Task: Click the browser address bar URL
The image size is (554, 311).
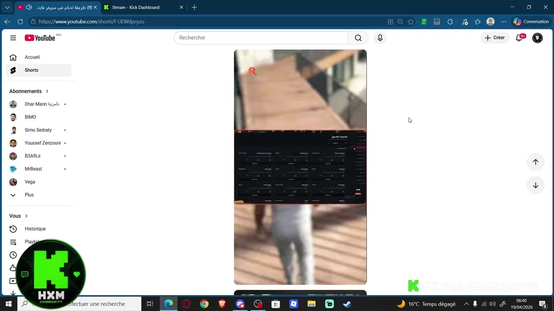Action: point(91,22)
